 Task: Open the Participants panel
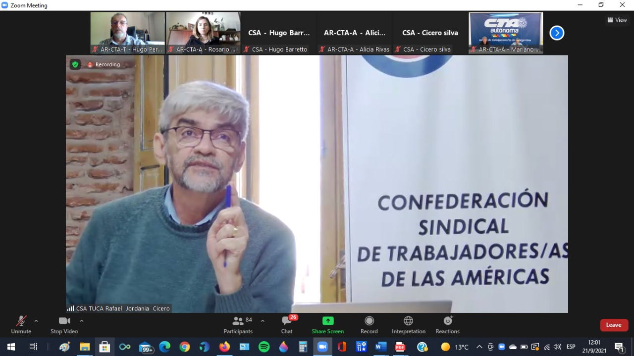(238, 325)
